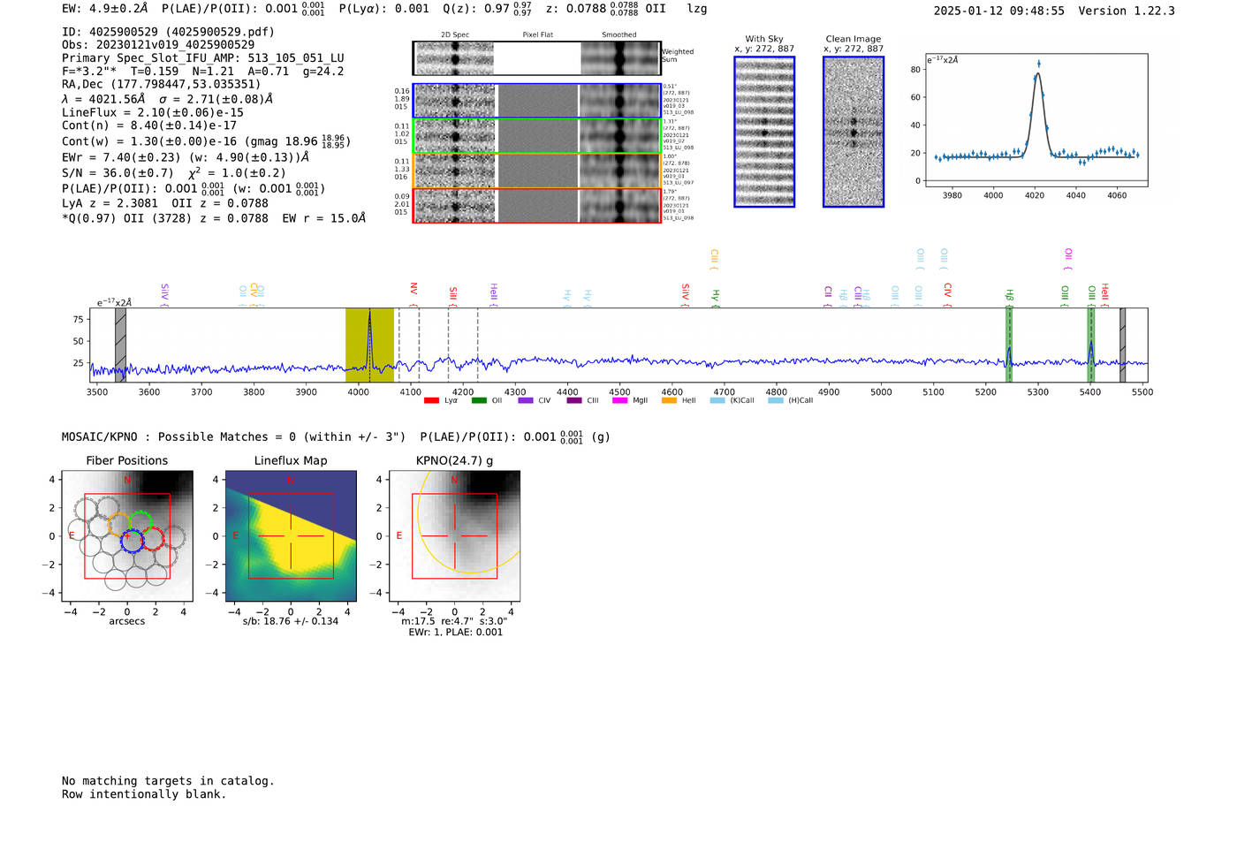The height and width of the screenshot is (842, 1237).
Task: Click the green Hβ band in spectrum
Action: [1009, 345]
